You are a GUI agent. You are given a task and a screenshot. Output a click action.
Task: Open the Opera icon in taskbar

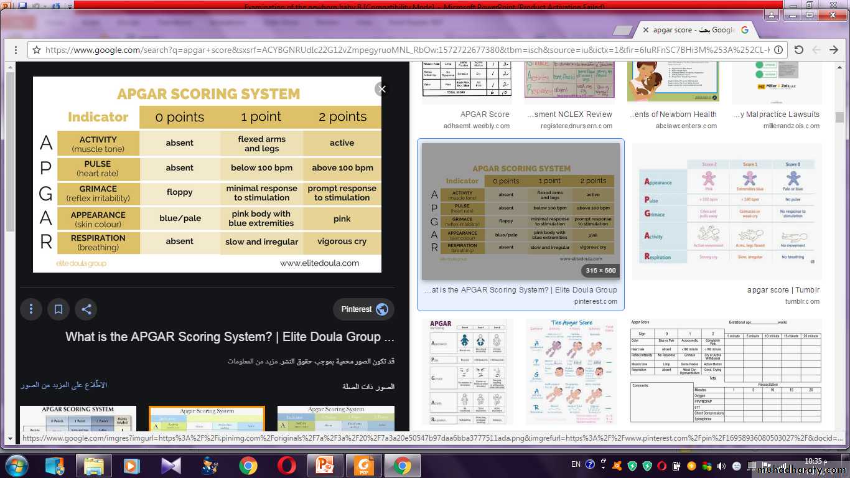(287, 466)
